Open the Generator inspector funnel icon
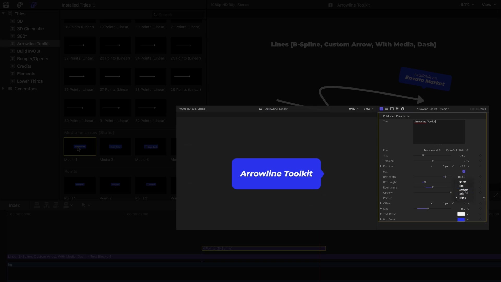 click(x=397, y=109)
